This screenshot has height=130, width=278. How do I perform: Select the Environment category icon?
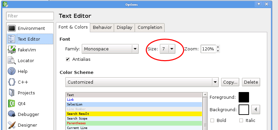(12, 28)
